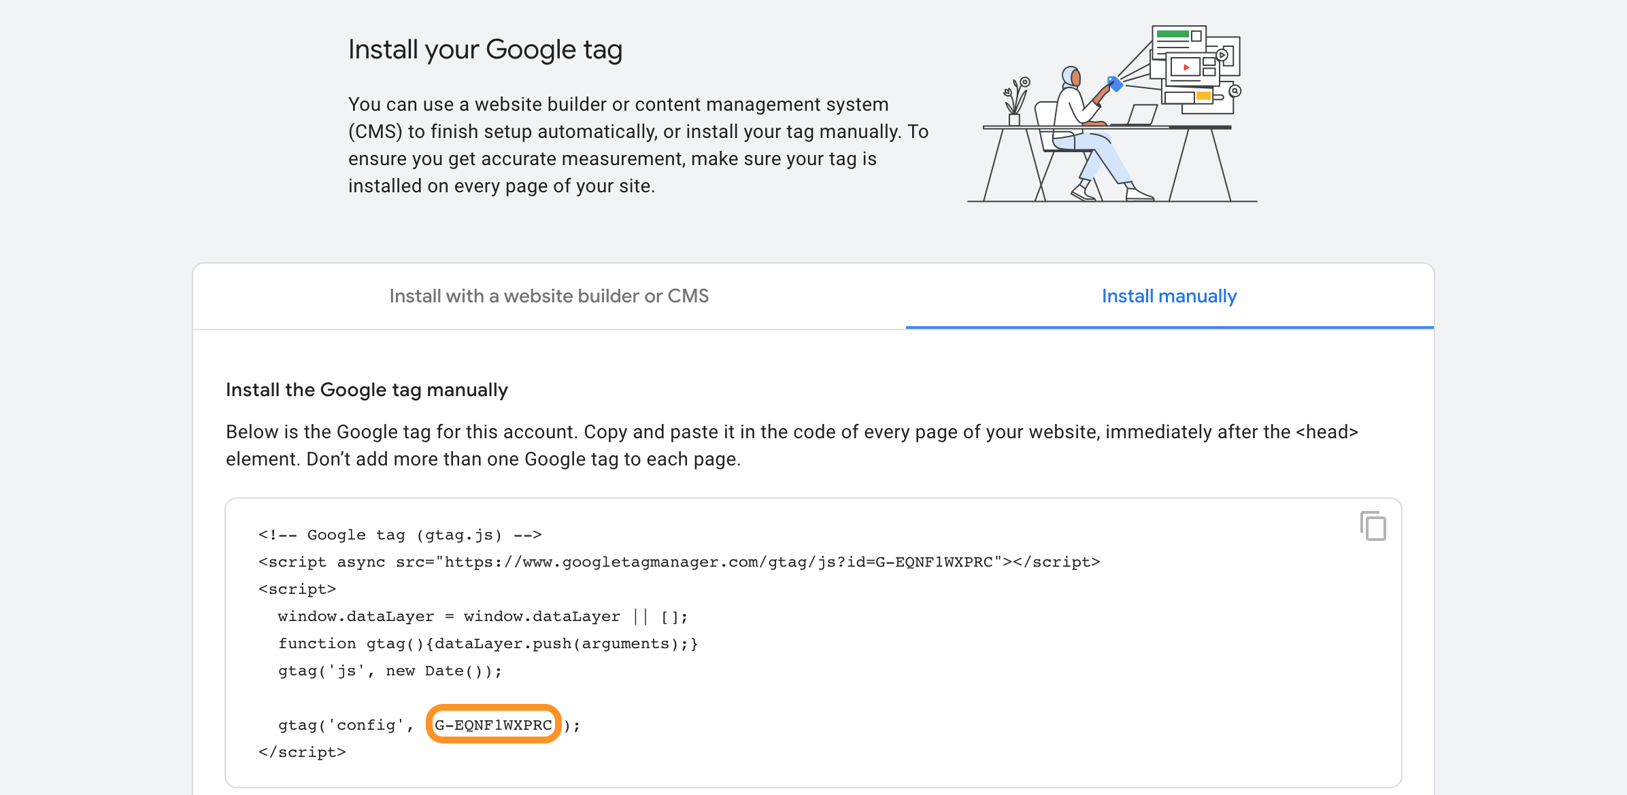This screenshot has height=795, width=1627.
Task: Click Install the Google tag manually subheading
Action: [367, 390]
